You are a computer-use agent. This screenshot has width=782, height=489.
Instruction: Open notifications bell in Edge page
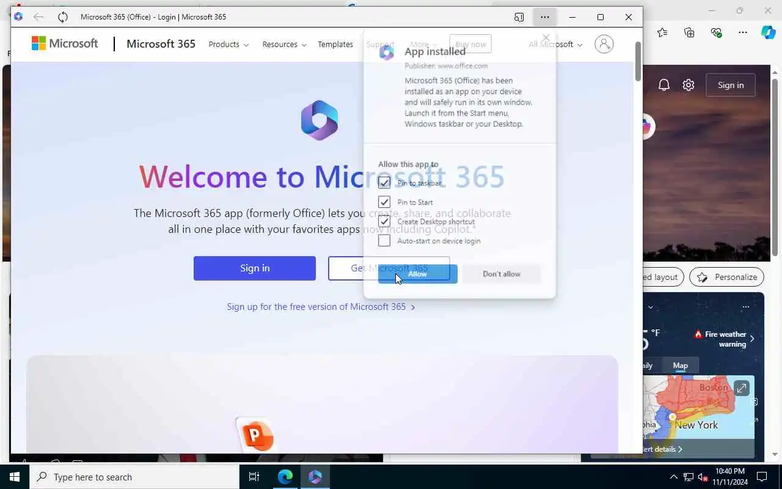664,85
